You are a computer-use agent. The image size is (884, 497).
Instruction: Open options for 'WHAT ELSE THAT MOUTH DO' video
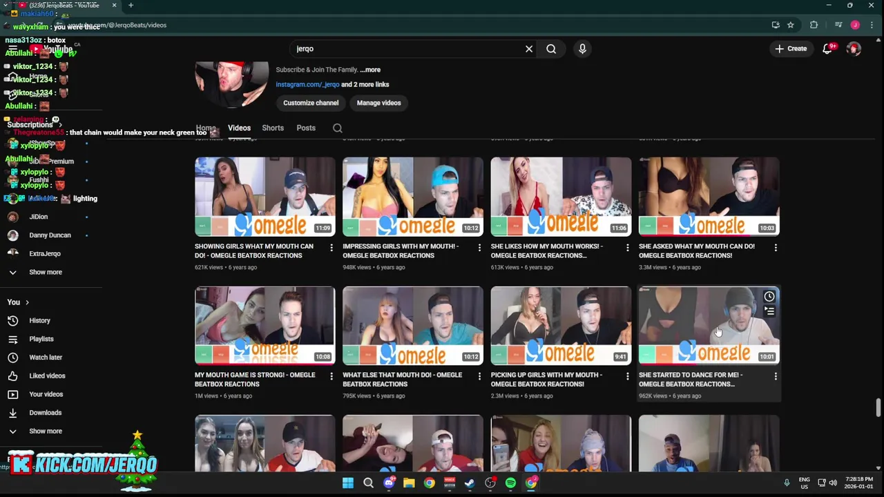point(479,376)
